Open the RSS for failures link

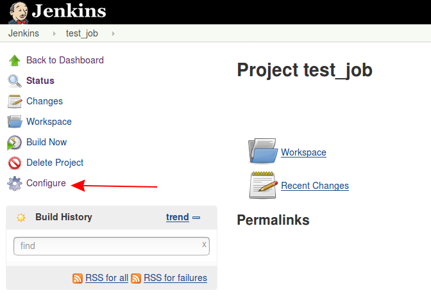[175, 278]
